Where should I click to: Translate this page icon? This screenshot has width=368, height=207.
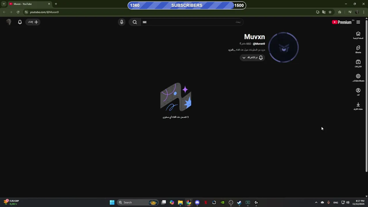coord(324,12)
